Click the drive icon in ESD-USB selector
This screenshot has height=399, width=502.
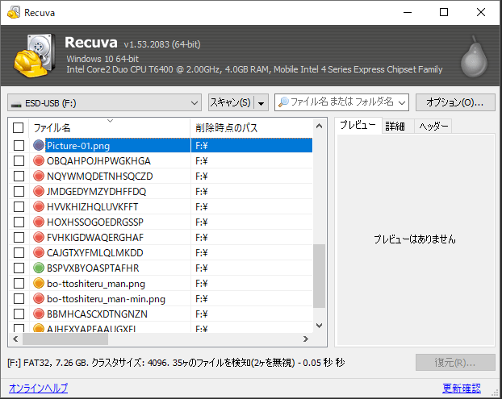click(x=16, y=104)
